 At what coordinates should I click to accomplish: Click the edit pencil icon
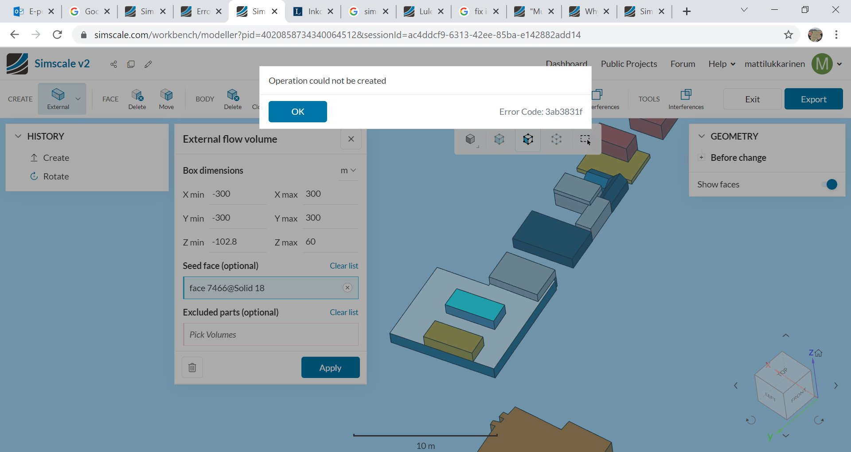click(x=148, y=64)
